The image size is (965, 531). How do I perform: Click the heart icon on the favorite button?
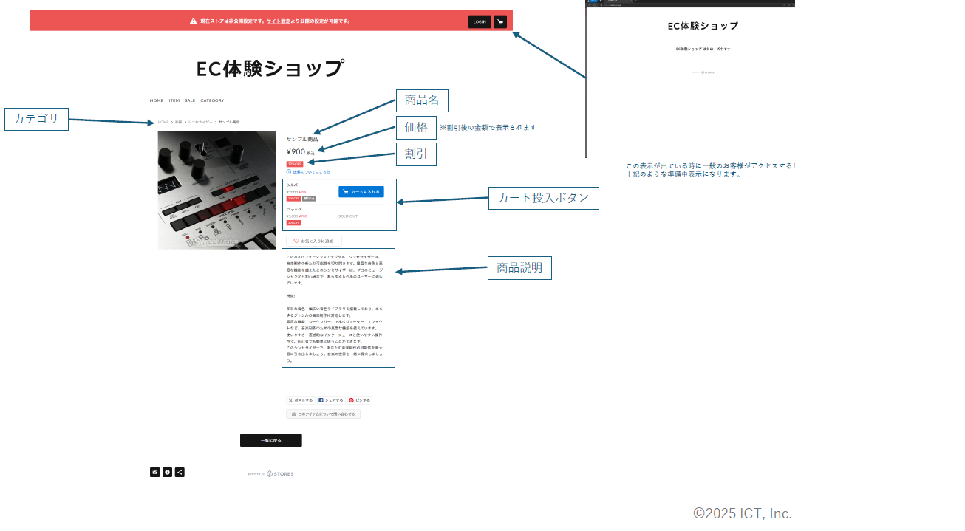[296, 241]
